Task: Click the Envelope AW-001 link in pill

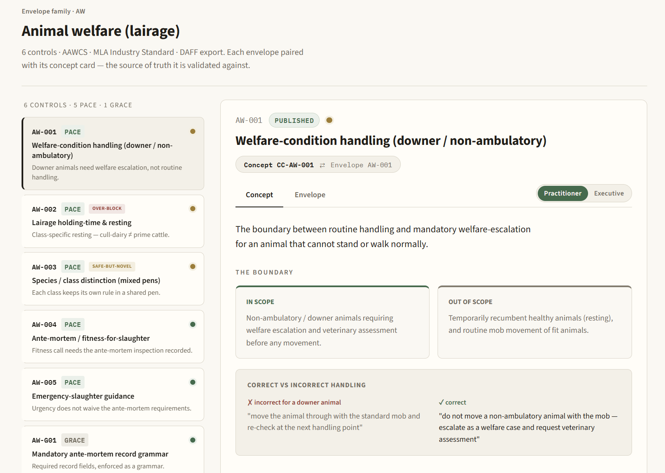Action: (x=361, y=165)
